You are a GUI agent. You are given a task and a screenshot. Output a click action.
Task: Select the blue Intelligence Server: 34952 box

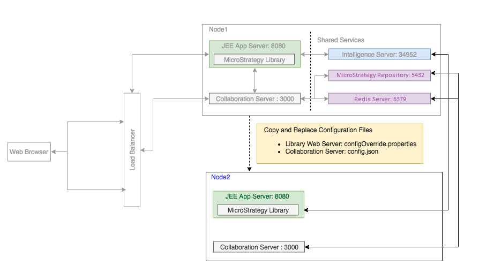coord(379,54)
